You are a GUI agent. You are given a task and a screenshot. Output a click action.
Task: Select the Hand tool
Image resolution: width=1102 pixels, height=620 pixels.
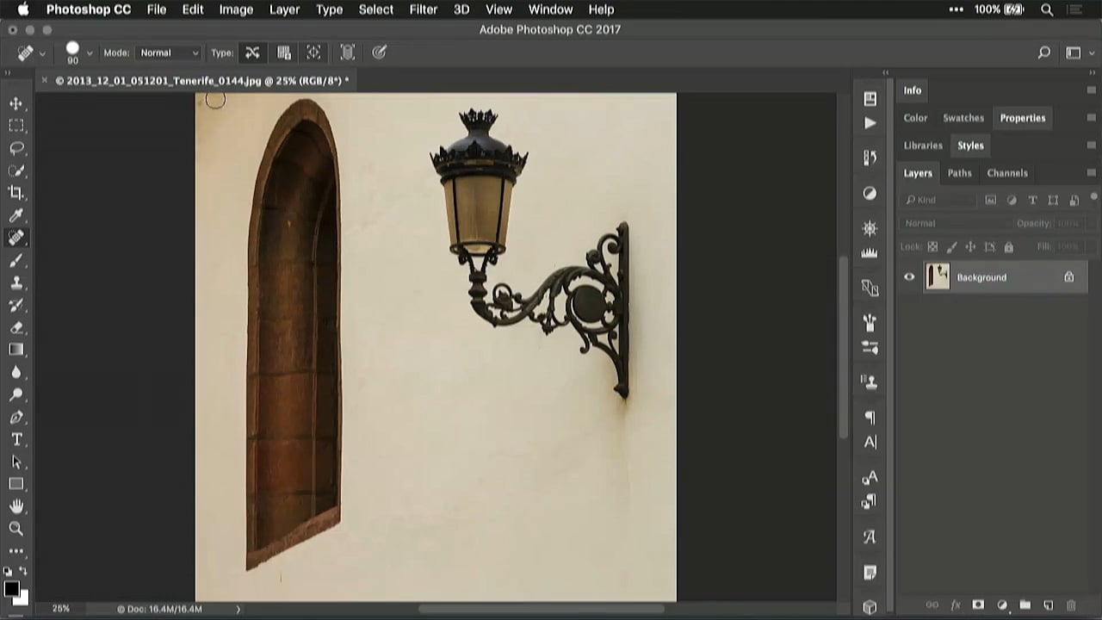(16, 506)
